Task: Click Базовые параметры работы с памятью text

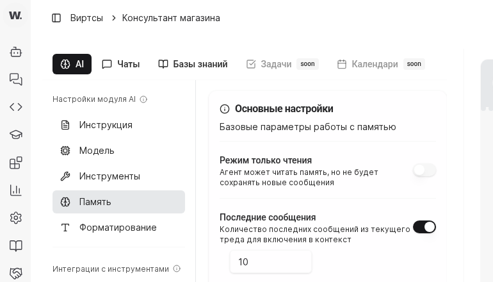Action: 307,127
